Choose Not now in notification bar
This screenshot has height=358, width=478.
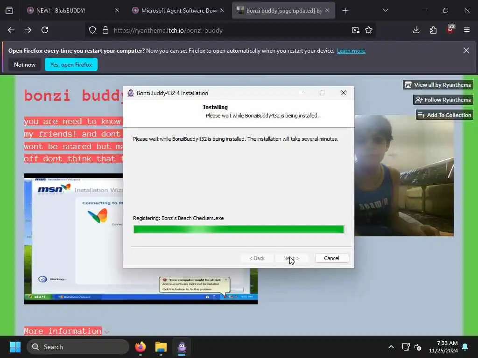click(x=25, y=64)
